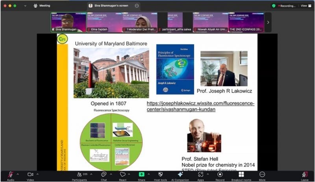This screenshot has width=315, height=182.
Task: Unmute microphone with the Audio icon
Action: tap(11, 175)
